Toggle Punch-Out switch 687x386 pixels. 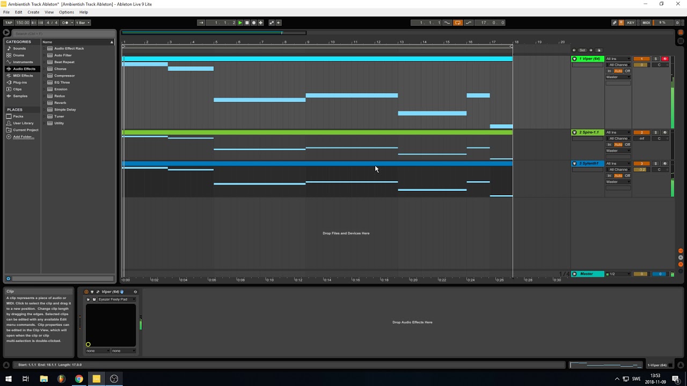tap(469, 23)
